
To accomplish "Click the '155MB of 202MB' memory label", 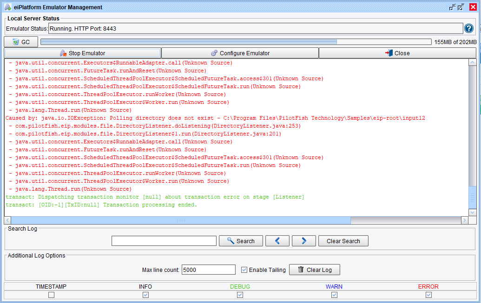I will [455, 42].
